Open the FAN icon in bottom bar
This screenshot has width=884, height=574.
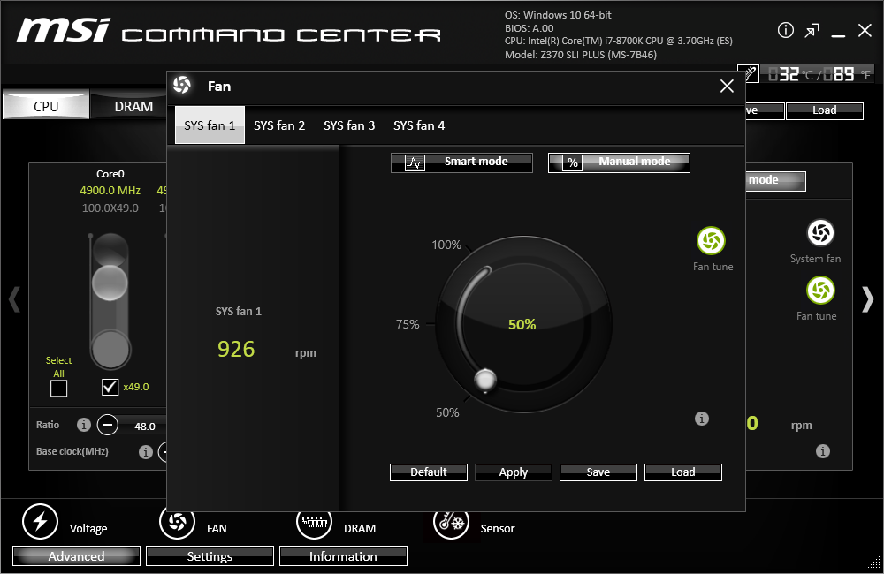pos(177,522)
